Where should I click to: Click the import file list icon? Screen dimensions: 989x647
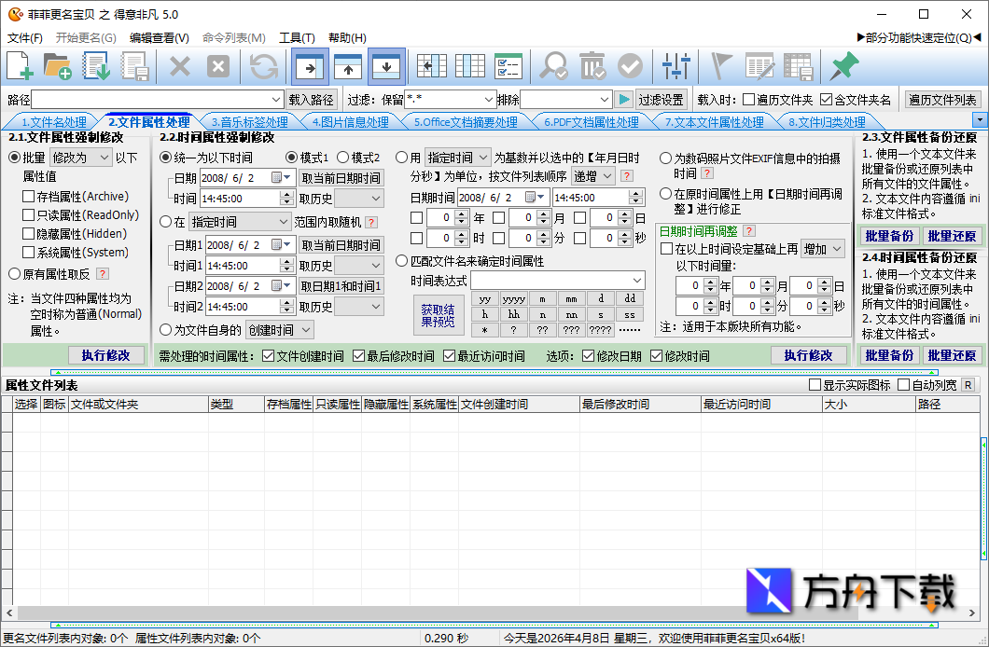pyautogui.click(x=97, y=66)
